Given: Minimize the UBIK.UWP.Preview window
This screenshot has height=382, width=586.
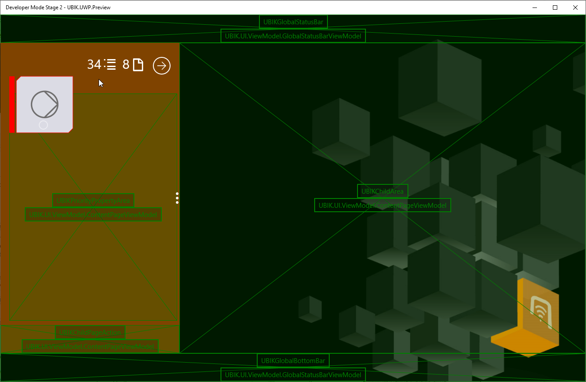Looking at the screenshot, I should 535,7.
